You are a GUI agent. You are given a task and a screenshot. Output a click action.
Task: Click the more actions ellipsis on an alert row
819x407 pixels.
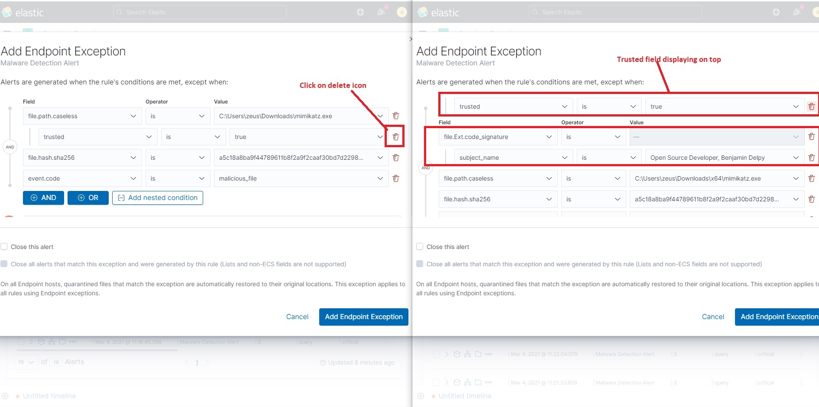[x=73, y=341]
